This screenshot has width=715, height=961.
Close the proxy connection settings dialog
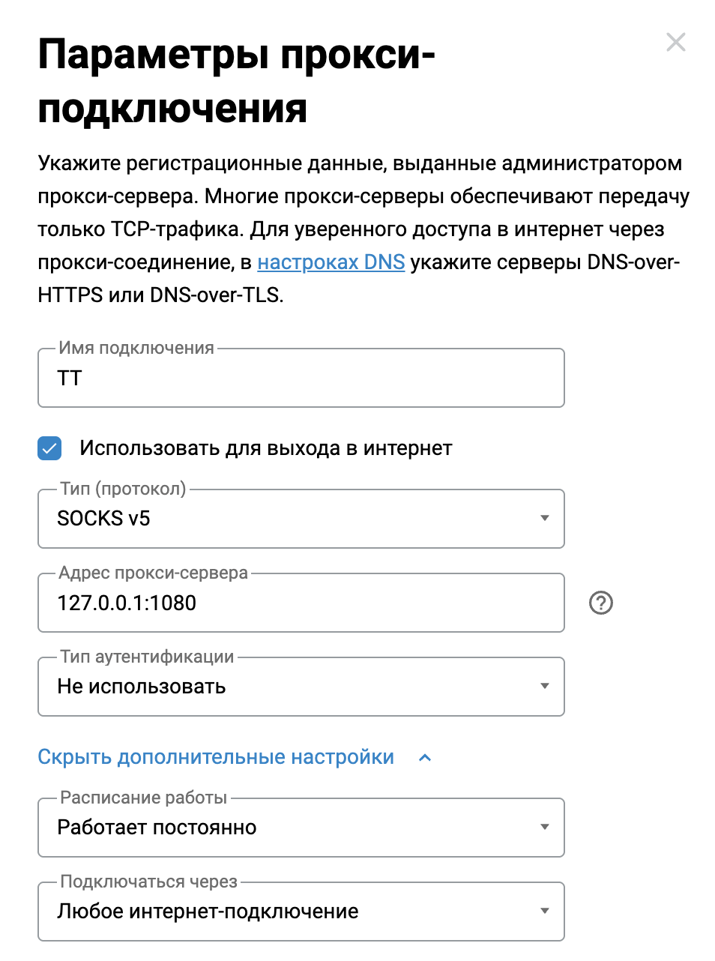pyautogui.click(x=675, y=43)
